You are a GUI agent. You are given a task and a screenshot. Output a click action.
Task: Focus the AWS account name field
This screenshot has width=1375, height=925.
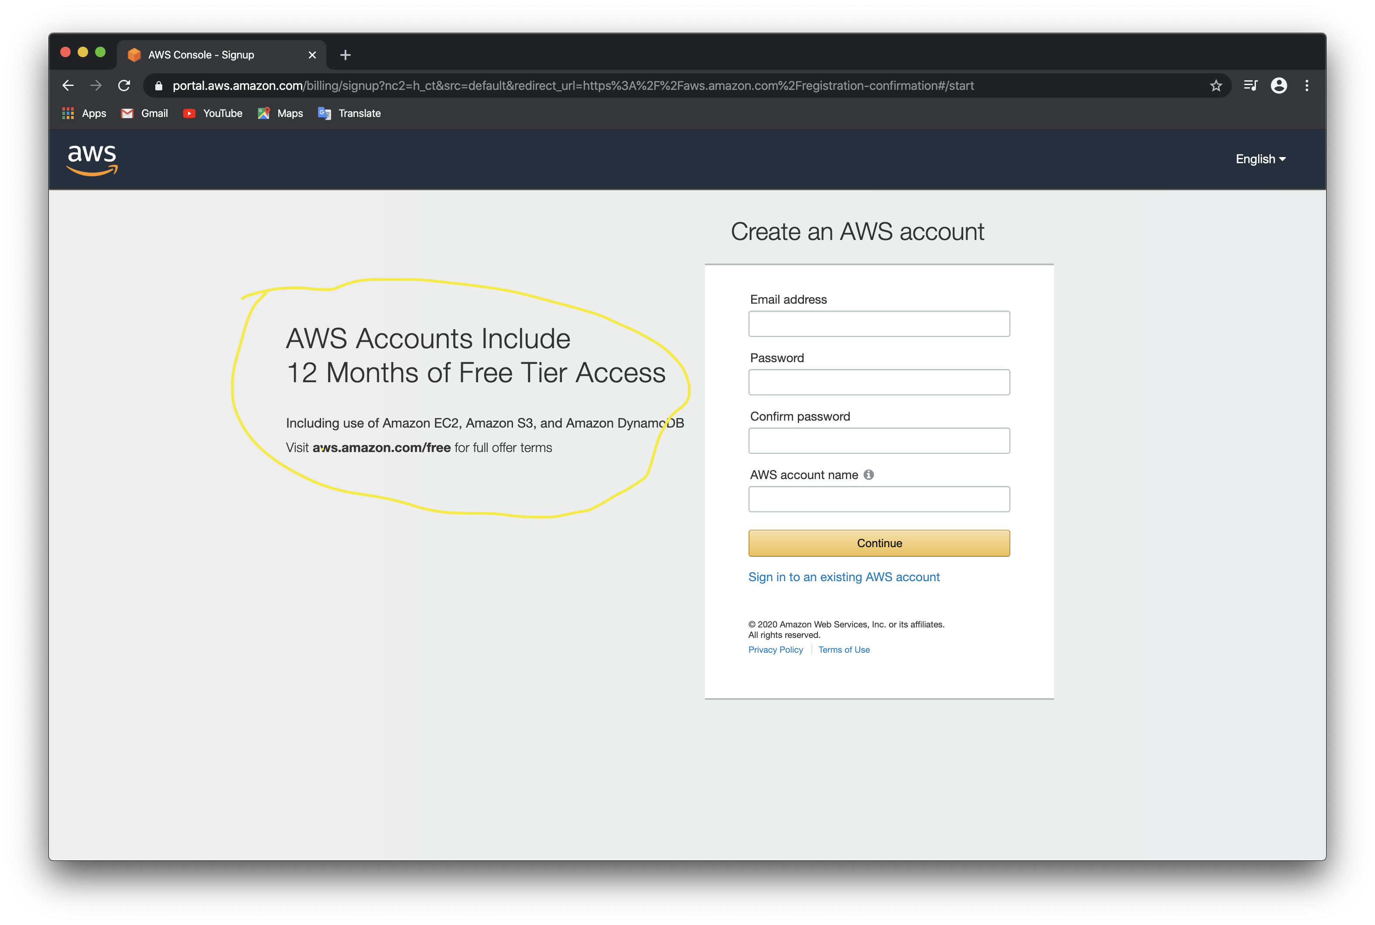click(879, 498)
